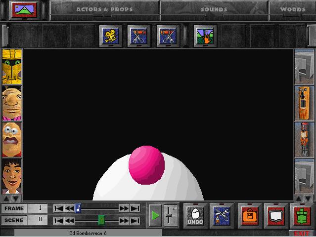Play the movie with green arrow
The image size is (316, 237).
coord(155,215)
